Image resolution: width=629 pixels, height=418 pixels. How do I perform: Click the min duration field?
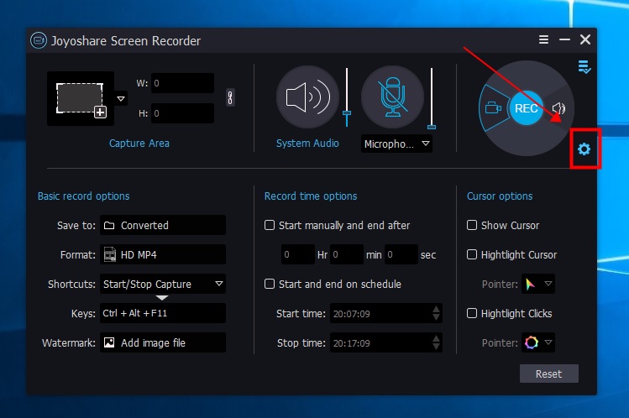pos(347,254)
